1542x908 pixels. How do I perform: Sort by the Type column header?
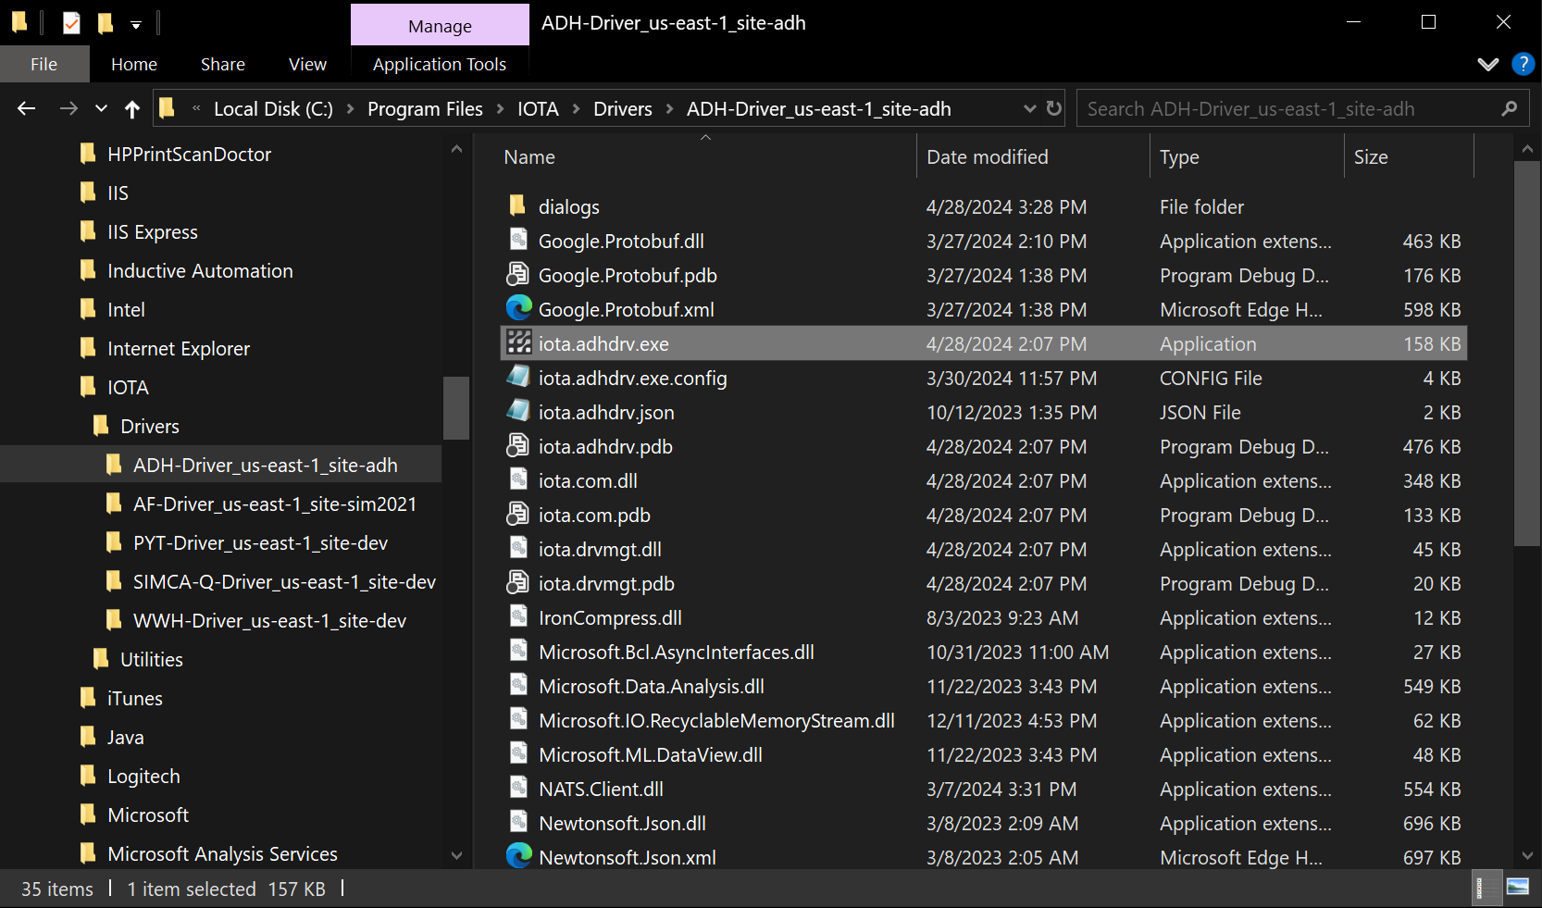click(x=1179, y=157)
